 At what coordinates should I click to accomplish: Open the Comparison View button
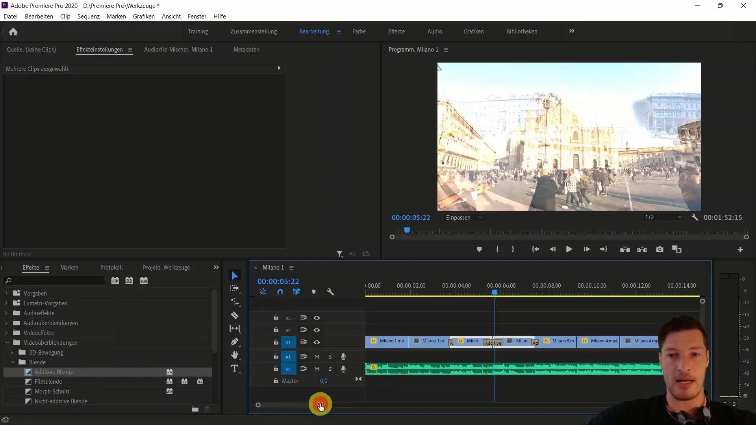pos(676,249)
